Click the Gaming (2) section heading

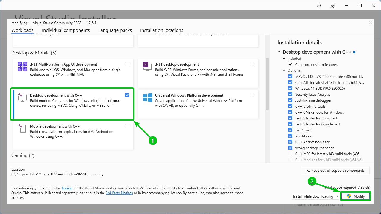point(23,155)
